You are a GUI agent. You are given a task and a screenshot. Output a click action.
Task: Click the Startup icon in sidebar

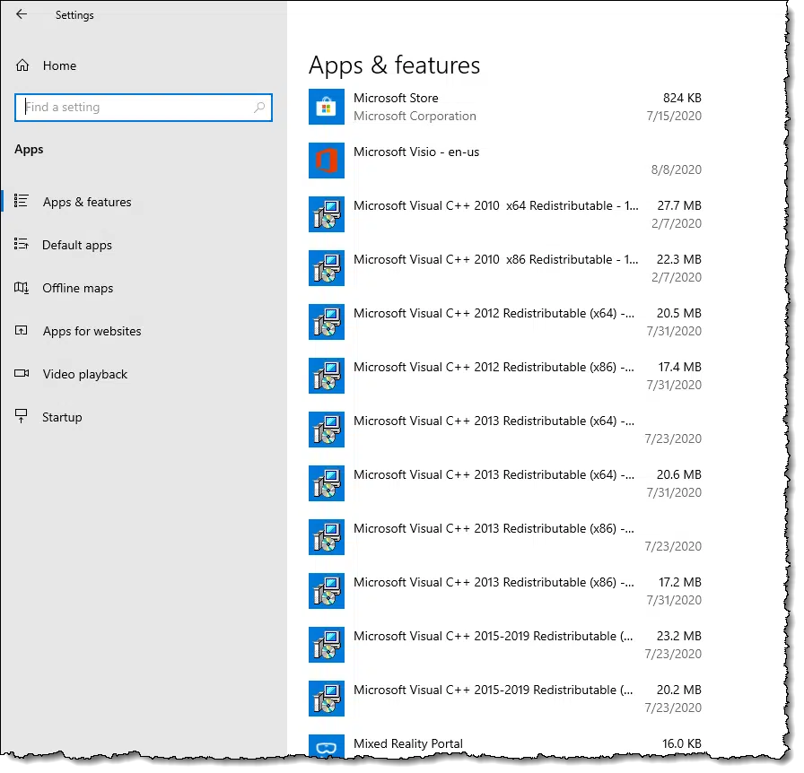click(21, 416)
